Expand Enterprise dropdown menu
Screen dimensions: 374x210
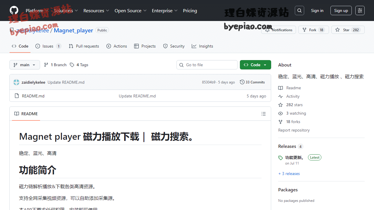(x=165, y=10)
